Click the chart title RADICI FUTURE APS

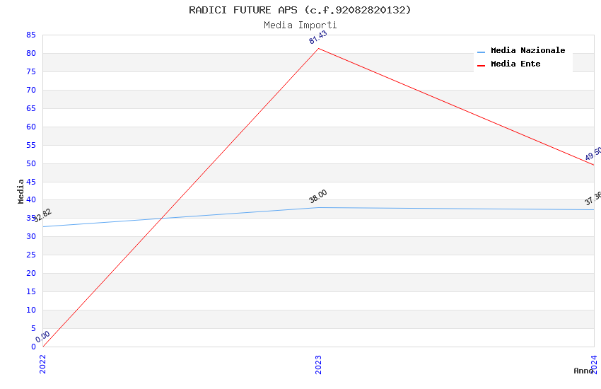pos(300,10)
